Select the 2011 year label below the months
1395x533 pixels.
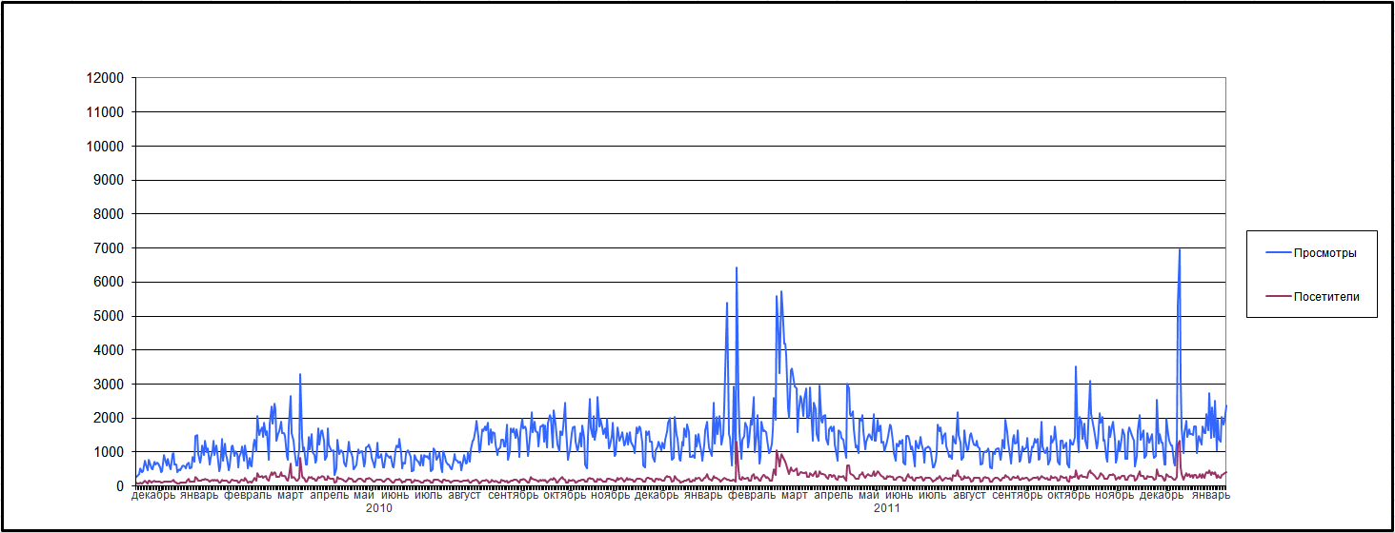click(x=886, y=509)
